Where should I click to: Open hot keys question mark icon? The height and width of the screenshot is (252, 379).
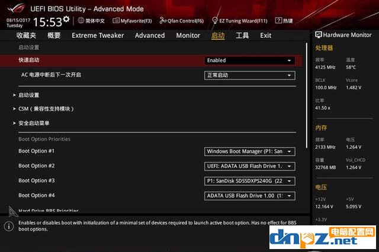(278, 21)
